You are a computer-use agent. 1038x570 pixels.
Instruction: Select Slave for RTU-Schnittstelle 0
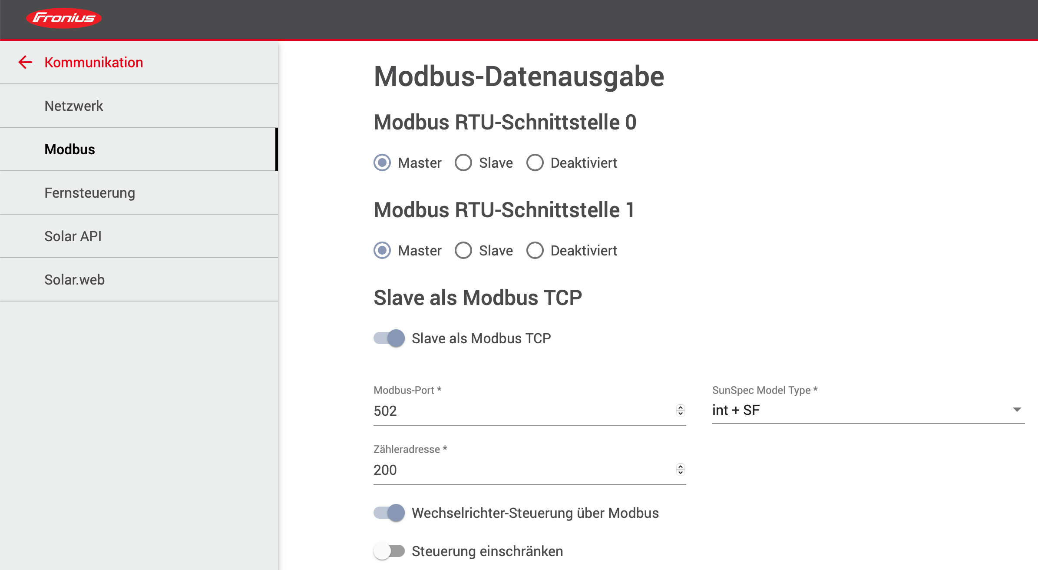pyautogui.click(x=463, y=163)
